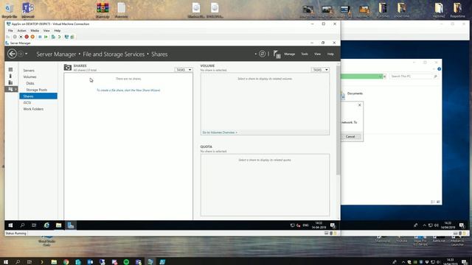Click the Search This PC field
Screen dimensions: 472x265
click(414, 77)
